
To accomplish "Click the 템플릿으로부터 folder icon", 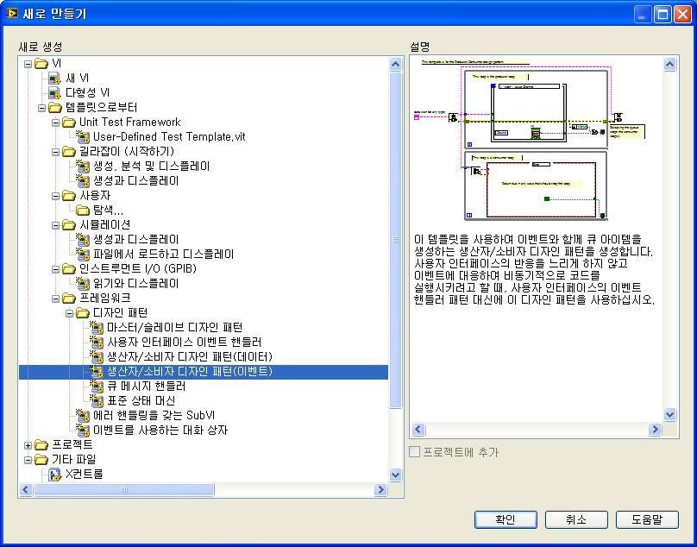I will (x=54, y=108).
